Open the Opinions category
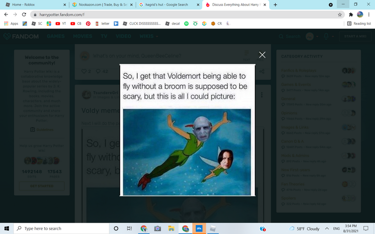 click(x=289, y=113)
